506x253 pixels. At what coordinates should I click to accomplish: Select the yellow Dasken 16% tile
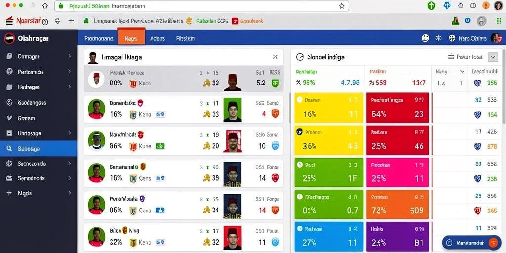click(328, 107)
